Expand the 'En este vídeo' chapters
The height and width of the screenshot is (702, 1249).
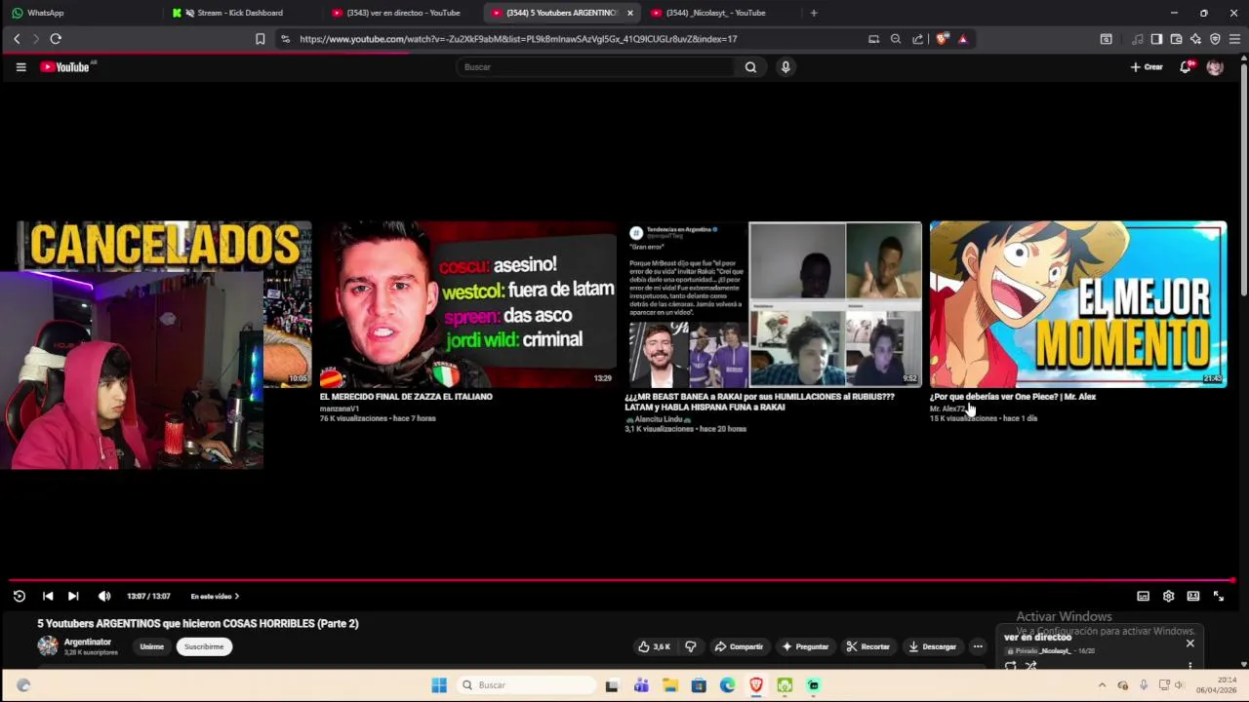click(215, 596)
